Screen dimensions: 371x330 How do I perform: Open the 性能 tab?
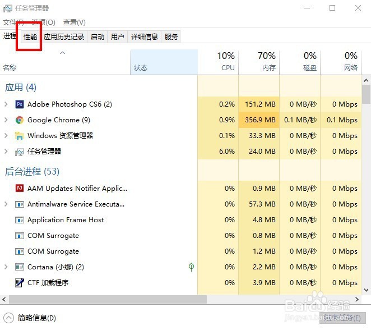30,36
